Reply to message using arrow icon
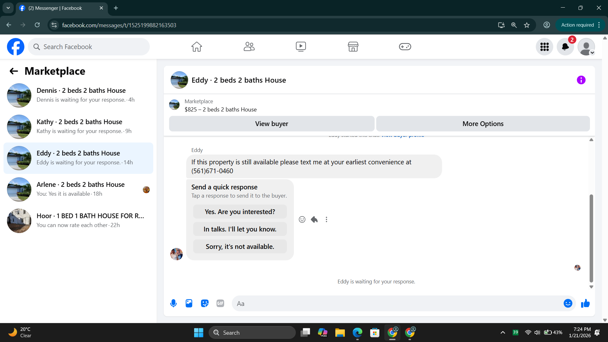The height and width of the screenshot is (342, 608). click(314, 219)
